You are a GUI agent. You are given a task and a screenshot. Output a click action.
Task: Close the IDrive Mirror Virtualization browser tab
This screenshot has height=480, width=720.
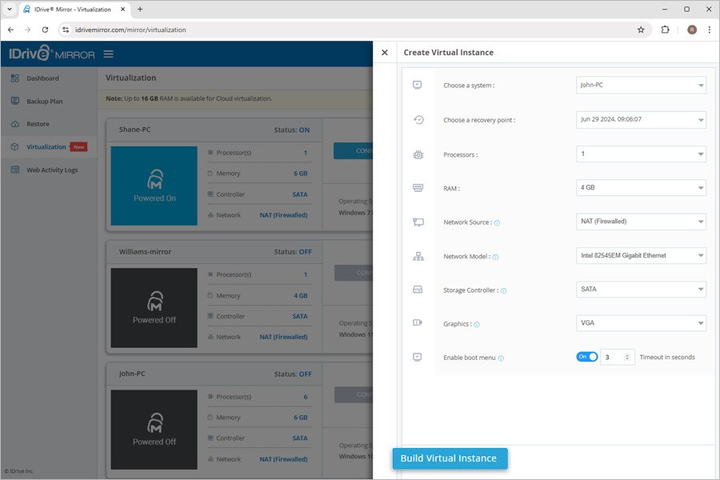coord(123,9)
